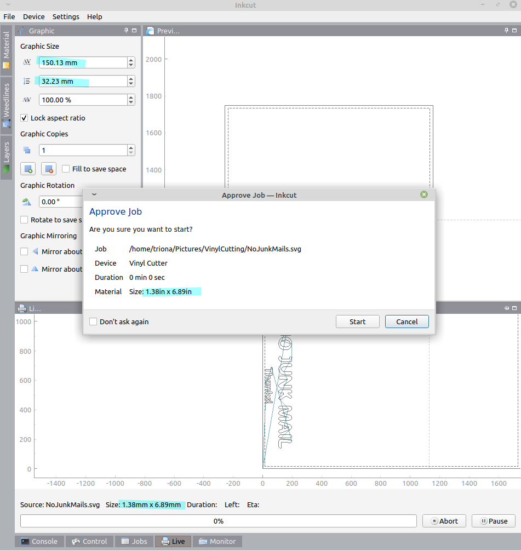Check Don't ask again in the dialog
Viewport: 521px width, 551px height.
point(93,322)
